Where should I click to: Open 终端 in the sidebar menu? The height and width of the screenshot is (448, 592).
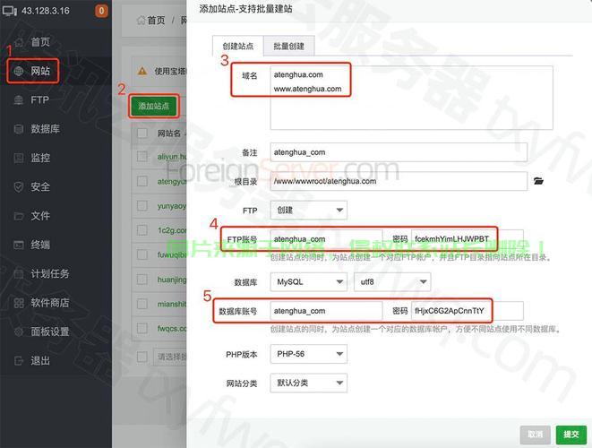point(40,245)
